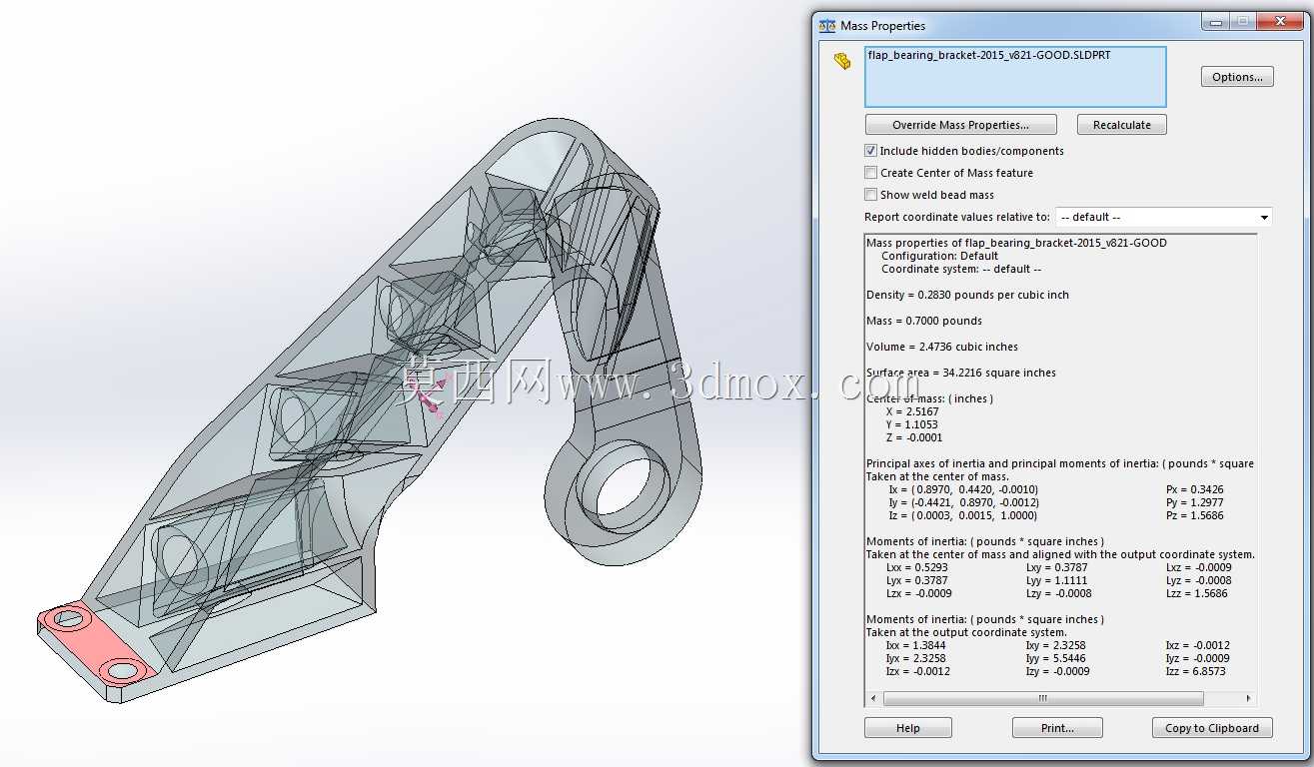This screenshot has height=767, width=1314.
Task: Click the Pz = 1.5686 principal moment
Action: [x=1195, y=515]
